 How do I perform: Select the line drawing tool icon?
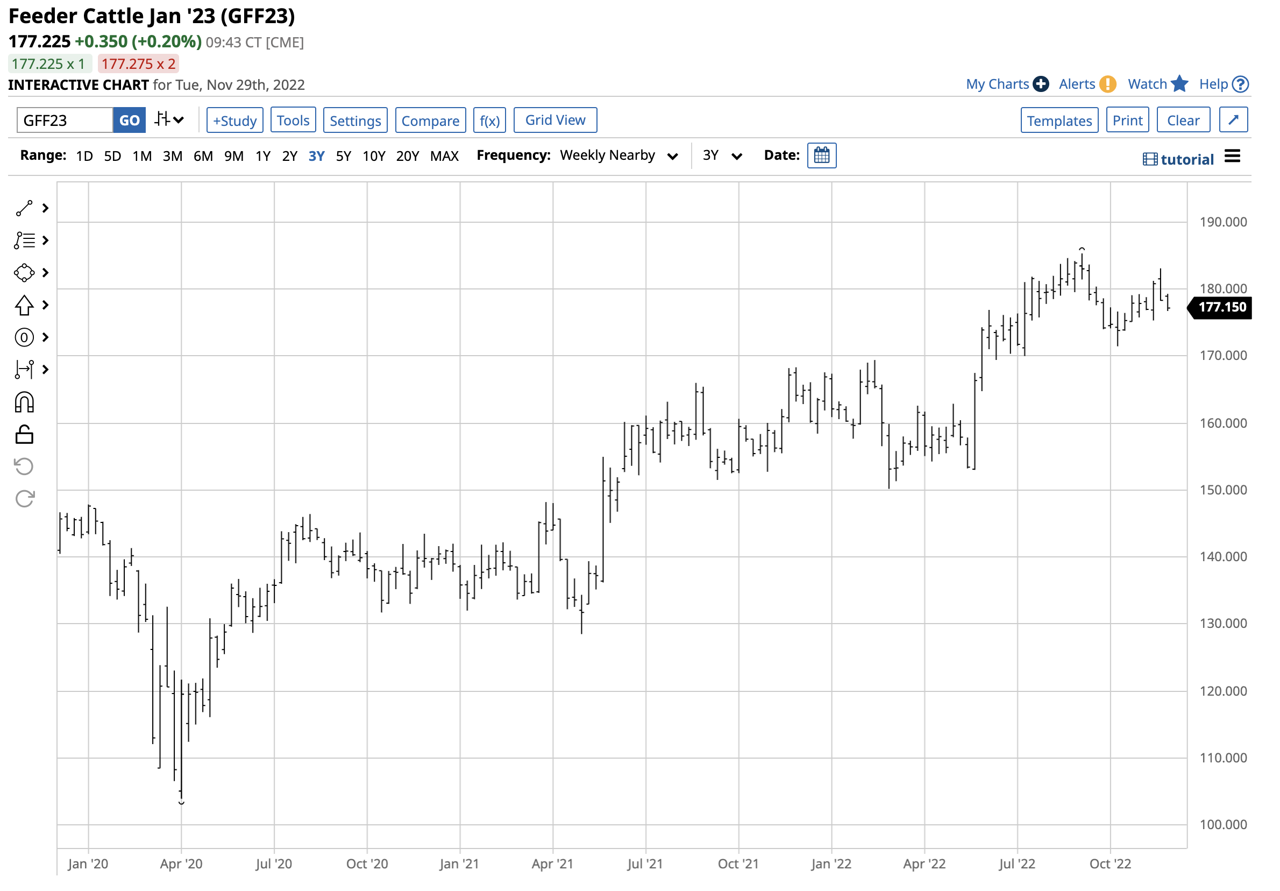point(24,209)
